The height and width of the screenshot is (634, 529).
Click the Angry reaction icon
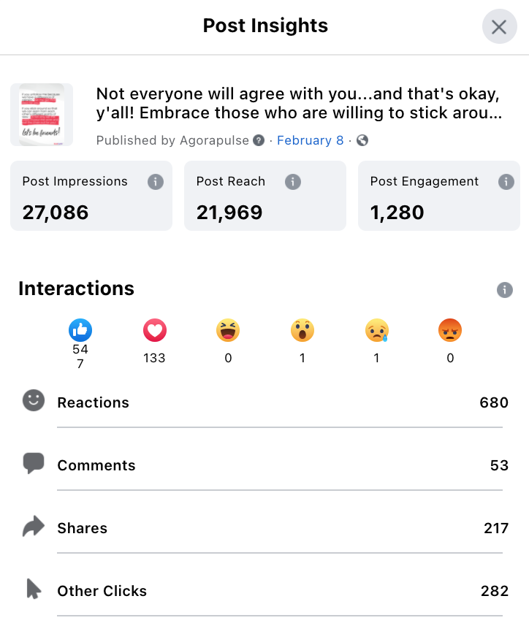(x=450, y=330)
